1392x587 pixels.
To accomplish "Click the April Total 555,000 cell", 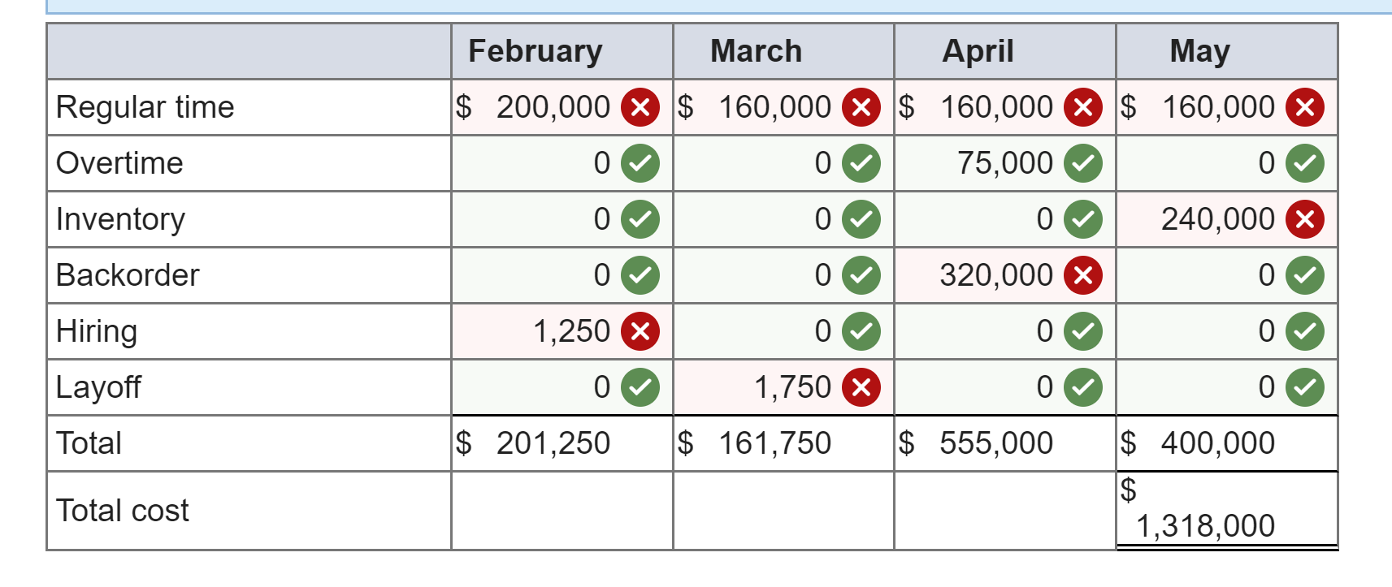I will [995, 443].
